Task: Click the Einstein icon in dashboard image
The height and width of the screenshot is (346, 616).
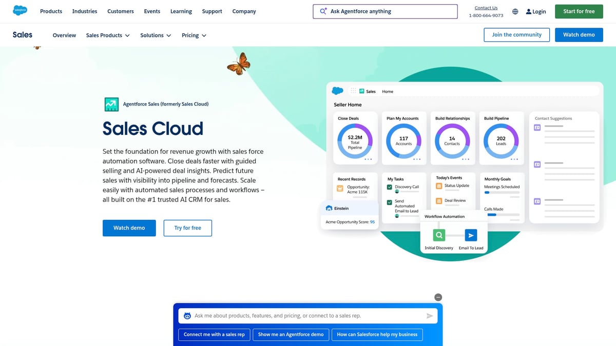Action: point(329,208)
